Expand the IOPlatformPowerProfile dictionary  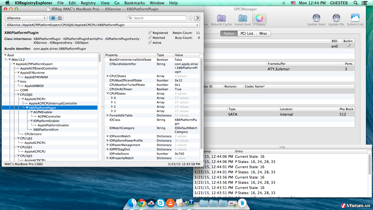point(108,141)
